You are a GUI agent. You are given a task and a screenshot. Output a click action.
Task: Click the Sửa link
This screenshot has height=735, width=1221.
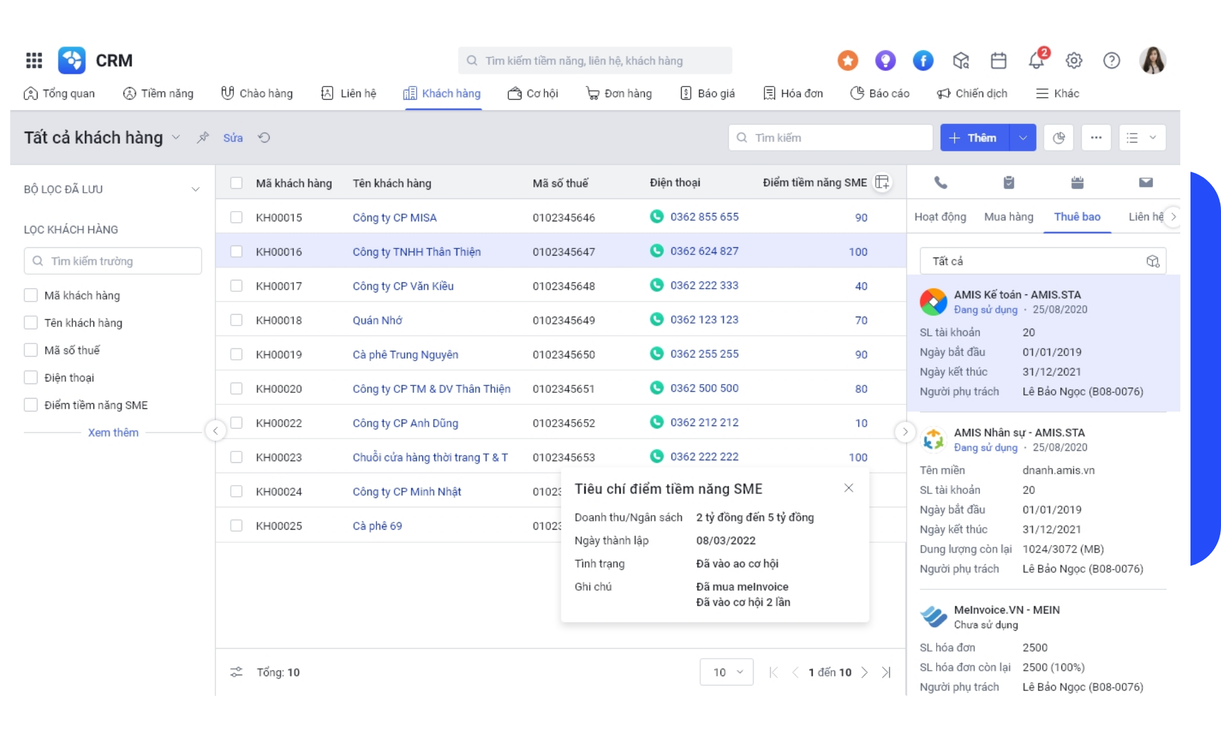[233, 138]
